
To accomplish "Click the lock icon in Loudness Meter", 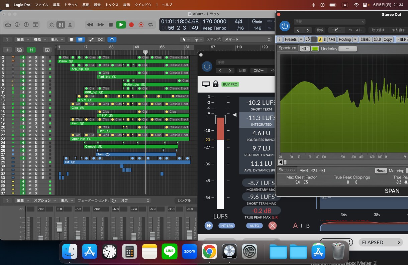I will click(216, 84).
